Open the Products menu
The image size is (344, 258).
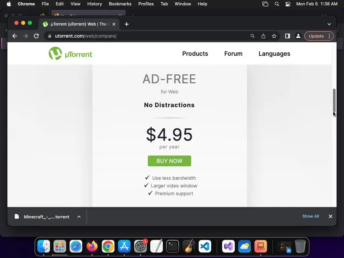point(195,53)
